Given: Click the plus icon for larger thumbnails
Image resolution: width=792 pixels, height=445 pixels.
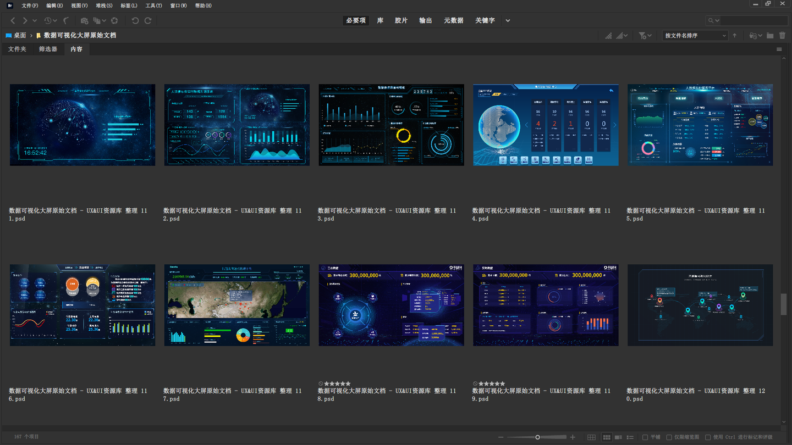Looking at the screenshot, I should pos(573,437).
